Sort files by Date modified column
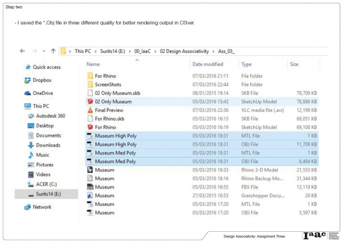This screenshot has height=243, width=343. coord(208,64)
